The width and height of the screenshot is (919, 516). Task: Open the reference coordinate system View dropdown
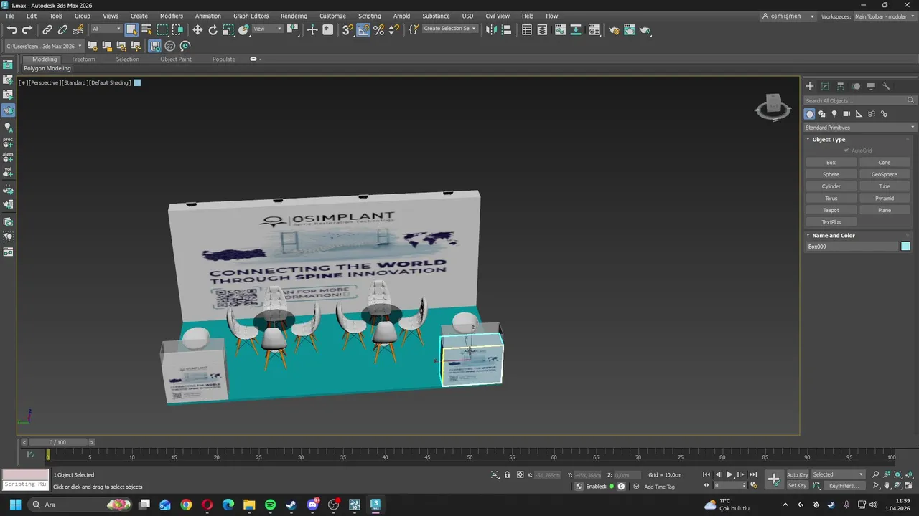[267, 29]
